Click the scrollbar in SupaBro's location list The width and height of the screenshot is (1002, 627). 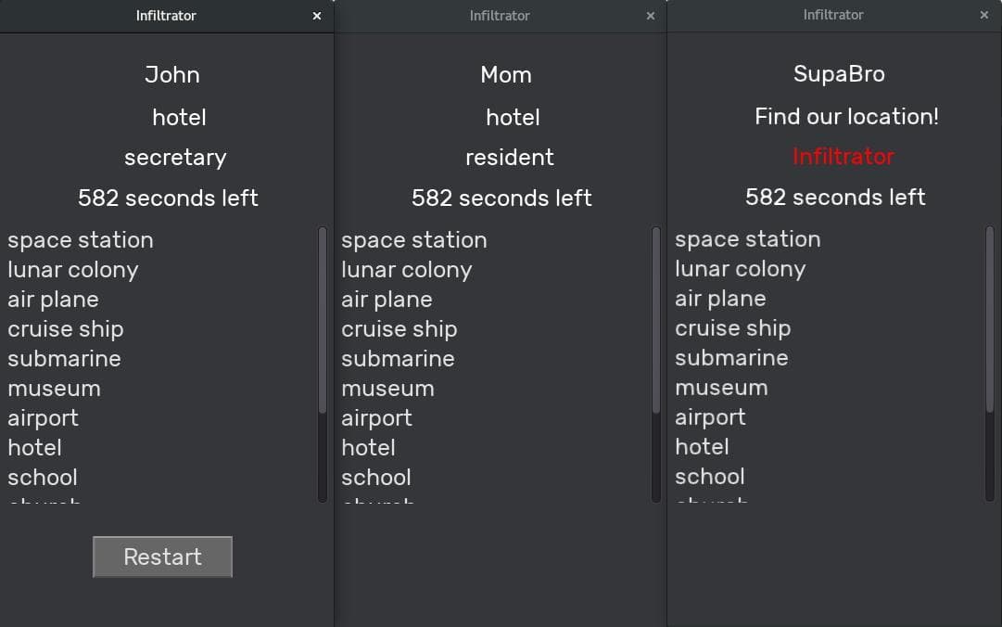coord(989,320)
